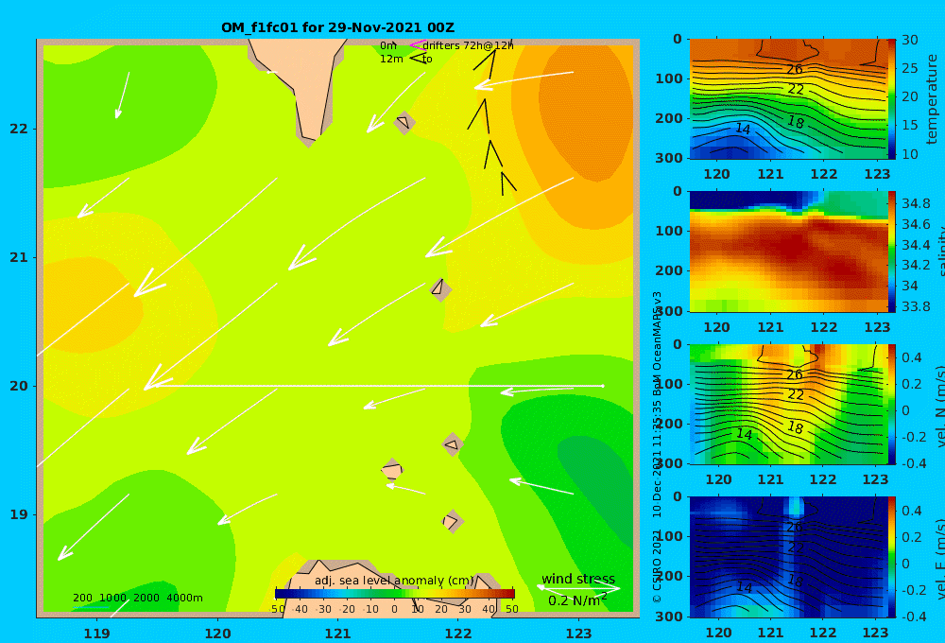Click the wind stress scale arrow

[578, 587]
